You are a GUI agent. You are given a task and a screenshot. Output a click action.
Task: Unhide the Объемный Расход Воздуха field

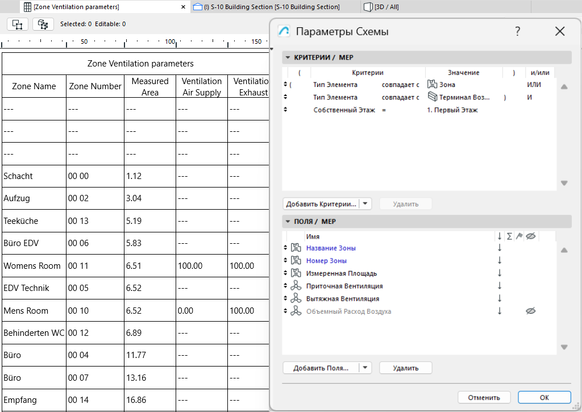click(x=531, y=311)
